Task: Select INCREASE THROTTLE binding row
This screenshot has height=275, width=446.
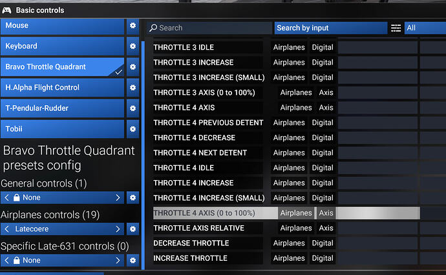Action: (208, 258)
